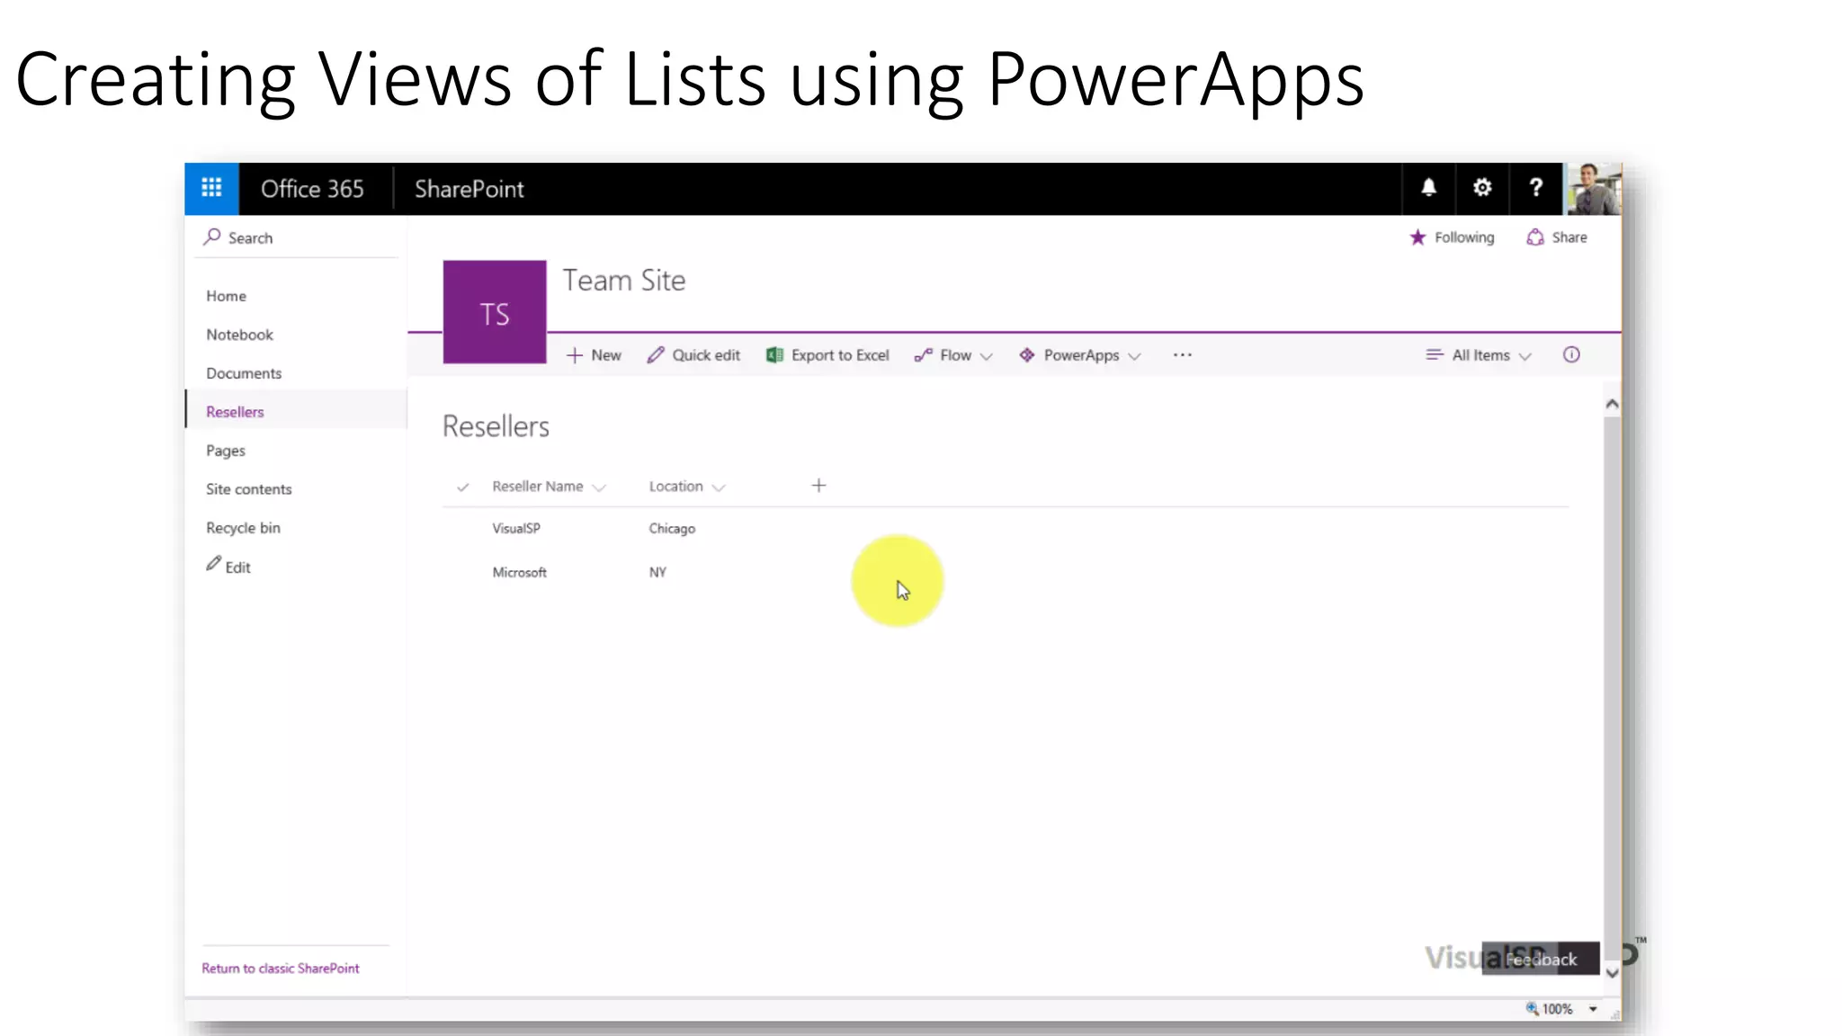This screenshot has width=1842, height=1036.
Task: Click the TS site logo tile
Action: 495,312
